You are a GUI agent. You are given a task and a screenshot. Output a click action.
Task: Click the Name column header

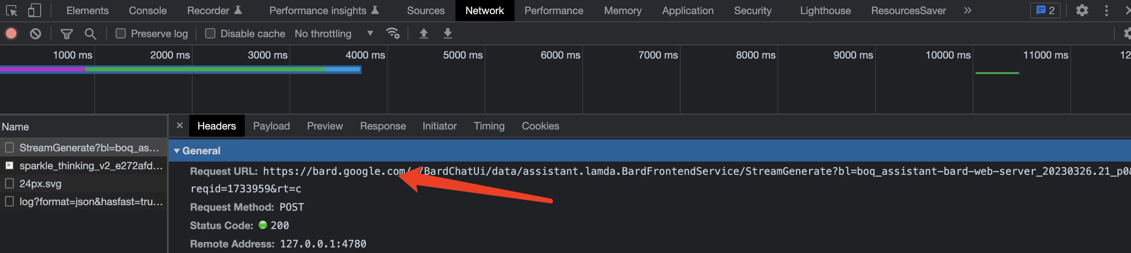pos(83,127)
